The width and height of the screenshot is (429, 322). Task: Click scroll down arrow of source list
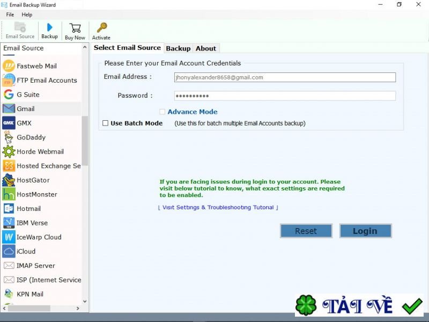click(85, 301)
